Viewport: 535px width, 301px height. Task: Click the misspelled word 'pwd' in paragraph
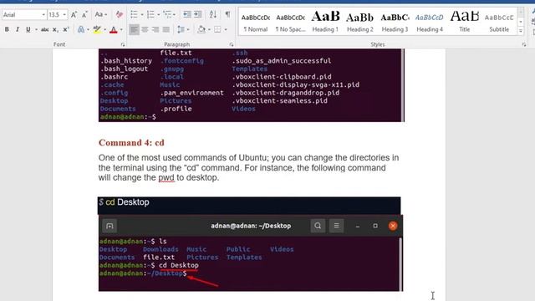(166, 178)
